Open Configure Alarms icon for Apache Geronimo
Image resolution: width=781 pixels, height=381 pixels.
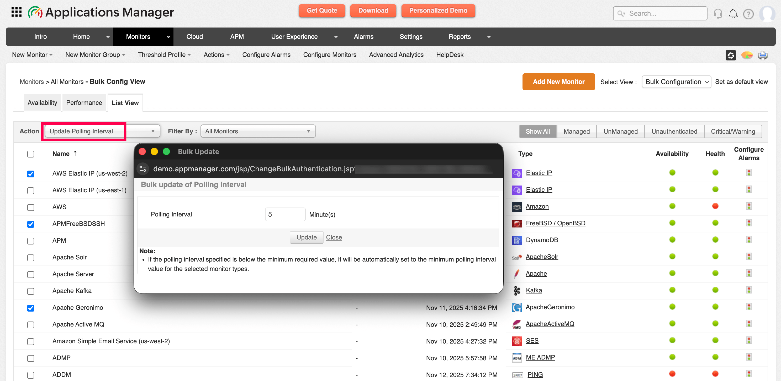tap(748, 307)
